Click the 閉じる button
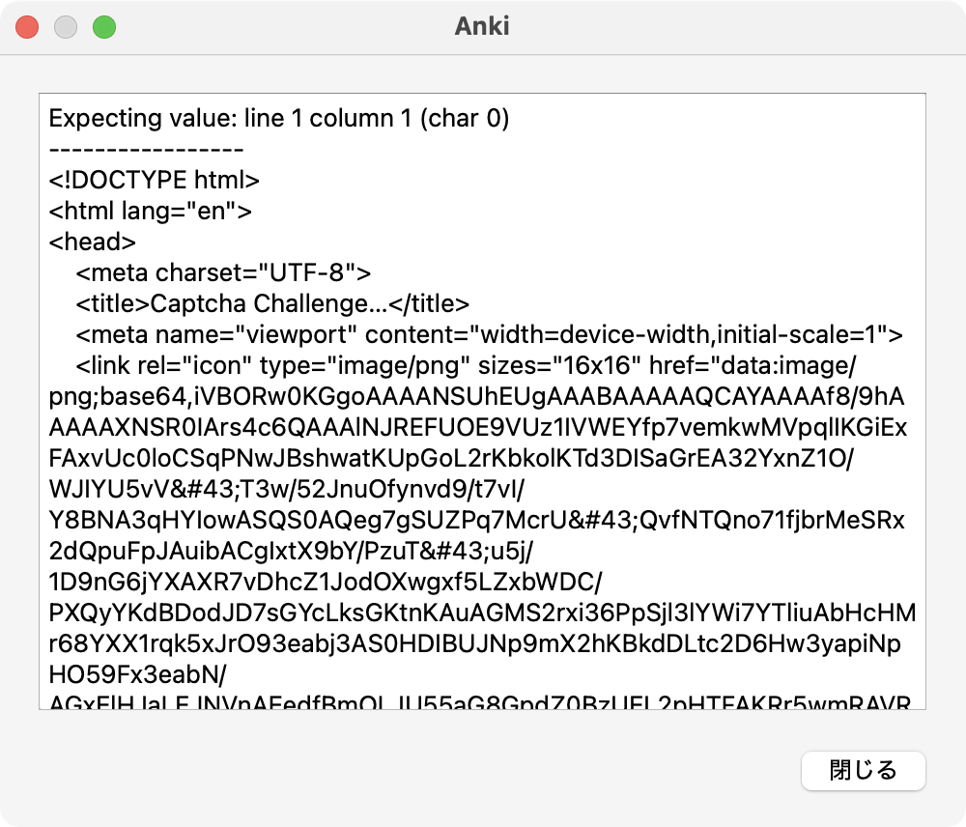This screenshot has width=966, height=827. [x=863, y=770]
